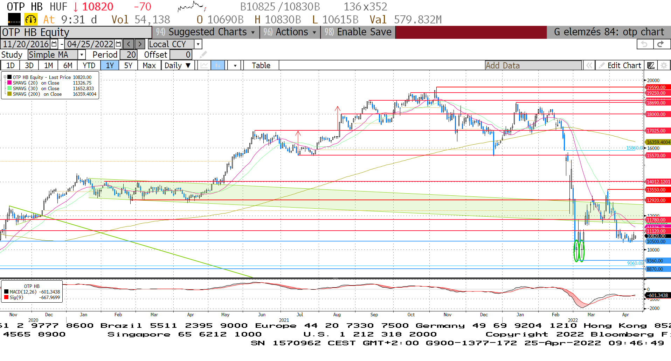
Task: Select the 1M time range tab
Action: coord(48,65)
